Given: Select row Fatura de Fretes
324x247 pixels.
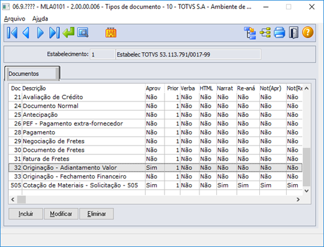Looking at the screenshot, I should (155, 159).
